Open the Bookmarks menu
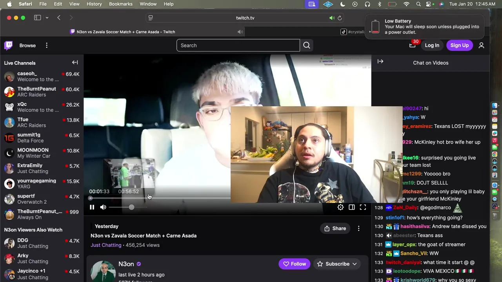Screen dimensions: 502x282 click(x=120, y=4)
